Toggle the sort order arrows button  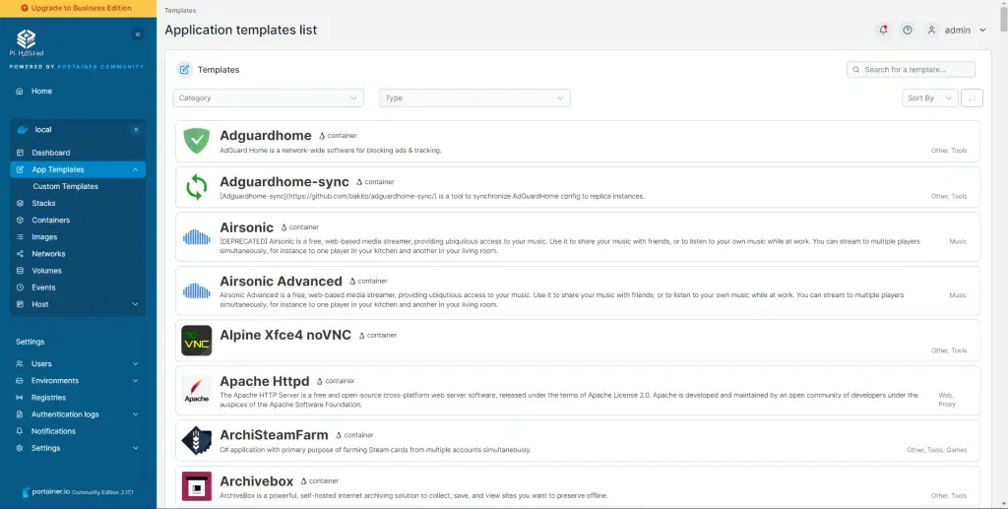pyautogui.click(x=972, y=97)
